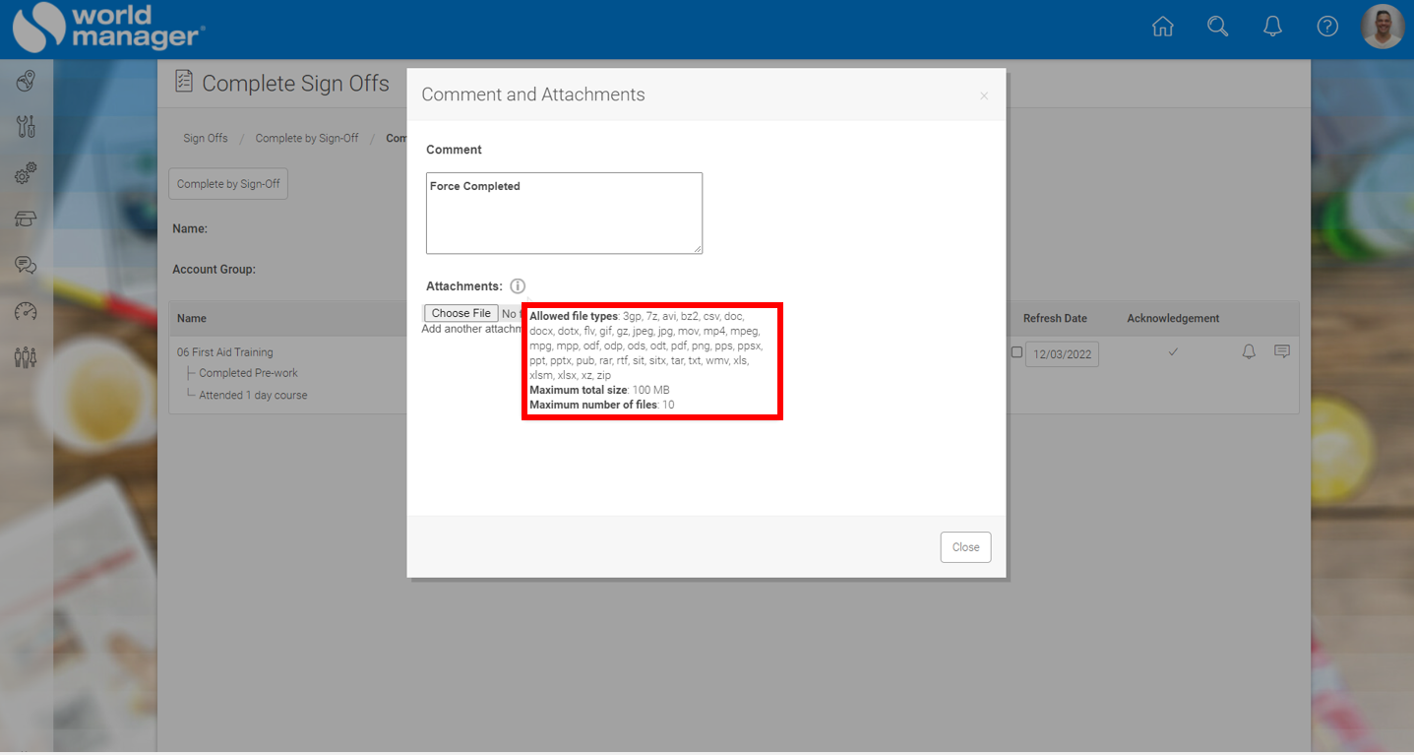
Task: Open the globe location sidebar icon
Action: (26, 81)
